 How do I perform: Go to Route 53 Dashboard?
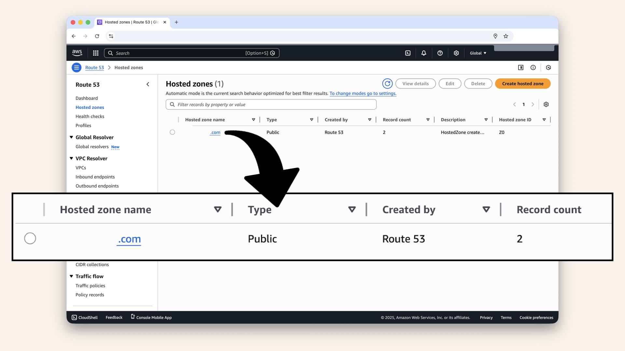point(87,98)
